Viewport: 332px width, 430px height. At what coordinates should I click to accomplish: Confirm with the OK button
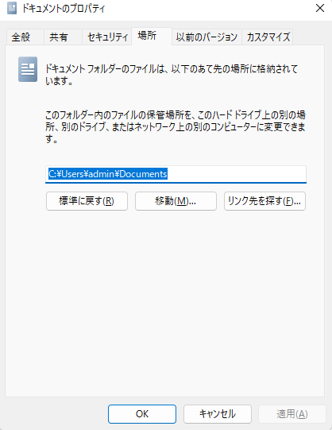point(142,414)
